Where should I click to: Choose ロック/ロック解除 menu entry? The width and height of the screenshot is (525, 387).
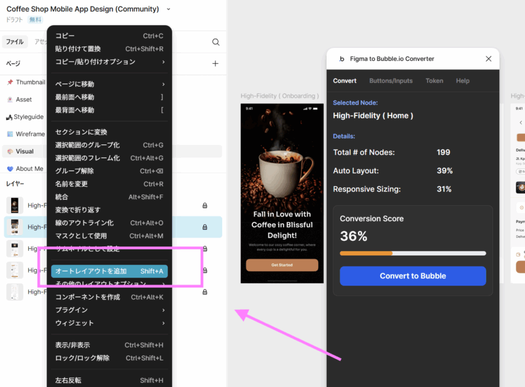[x=109, y=358]
